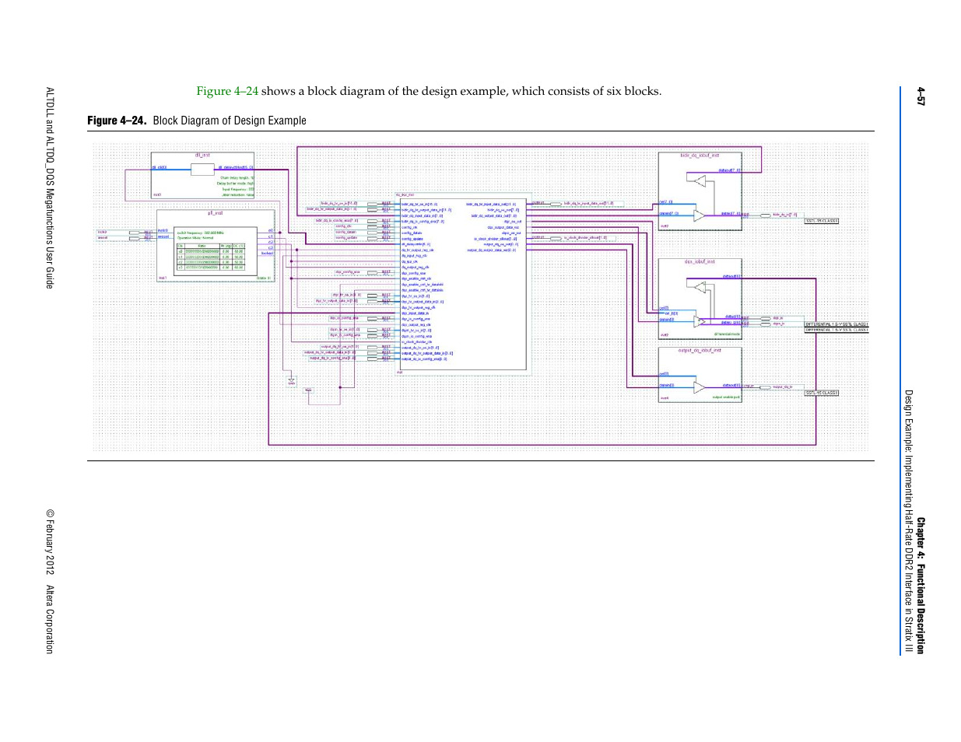Click the areset input pin symbol

coord(135,237)
